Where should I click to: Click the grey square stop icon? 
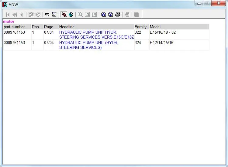pyautogui.click(x=136, y=15)
